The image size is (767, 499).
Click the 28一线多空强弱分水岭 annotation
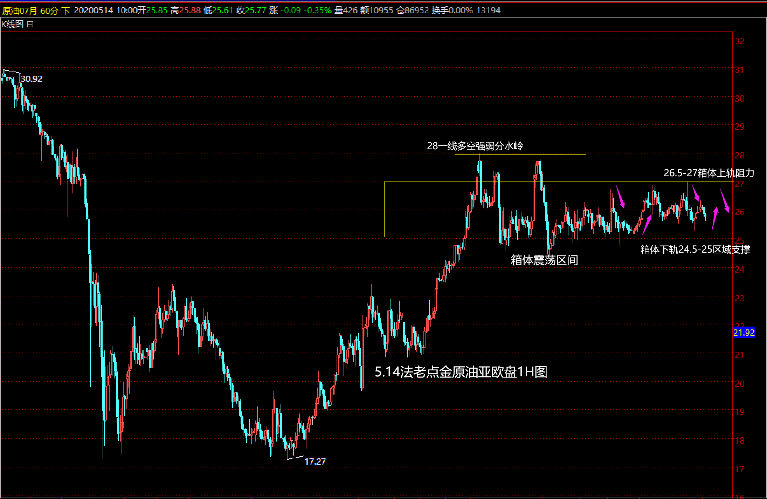475,146
